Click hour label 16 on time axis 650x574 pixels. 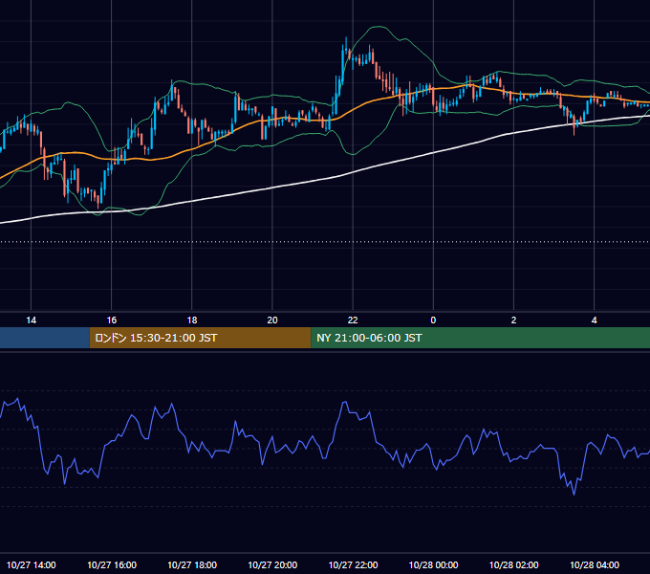(x=112, y=320)
